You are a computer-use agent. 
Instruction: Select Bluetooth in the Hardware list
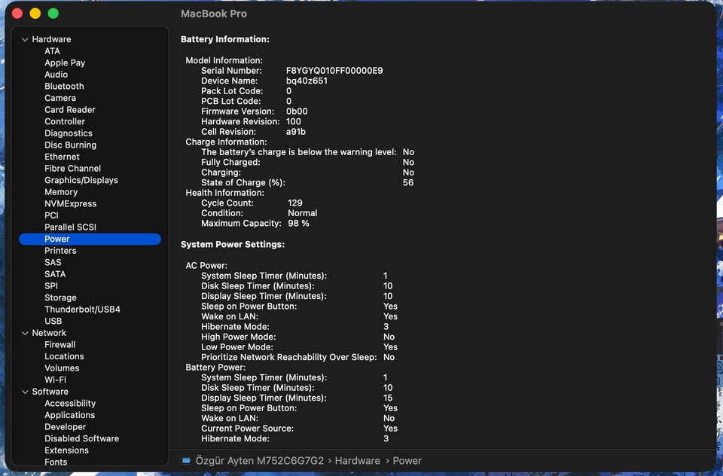pos(64,87)
